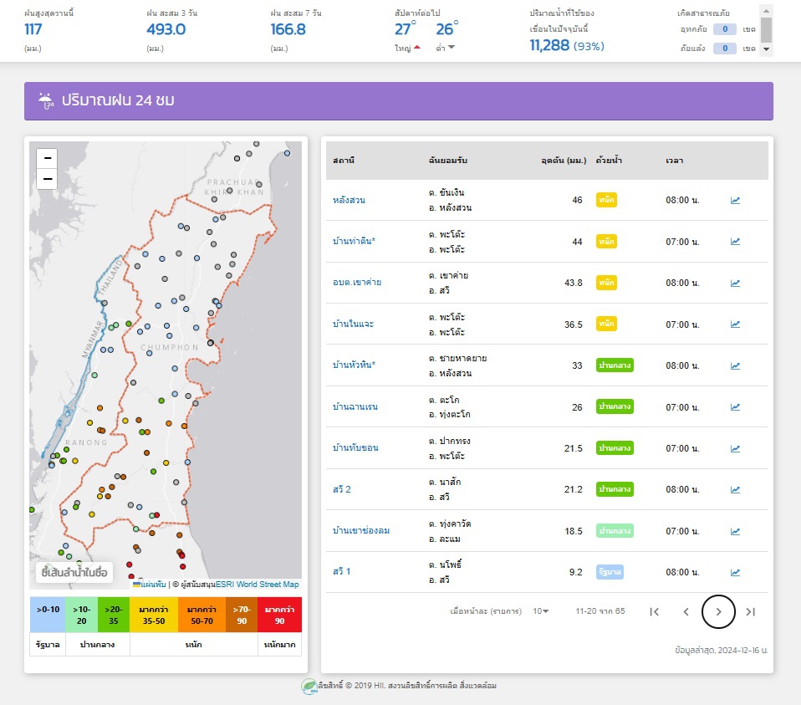The image size is (801, 705).
Task: Select the red มากกว่า 90 legend swatch
Action: [279, 614]
